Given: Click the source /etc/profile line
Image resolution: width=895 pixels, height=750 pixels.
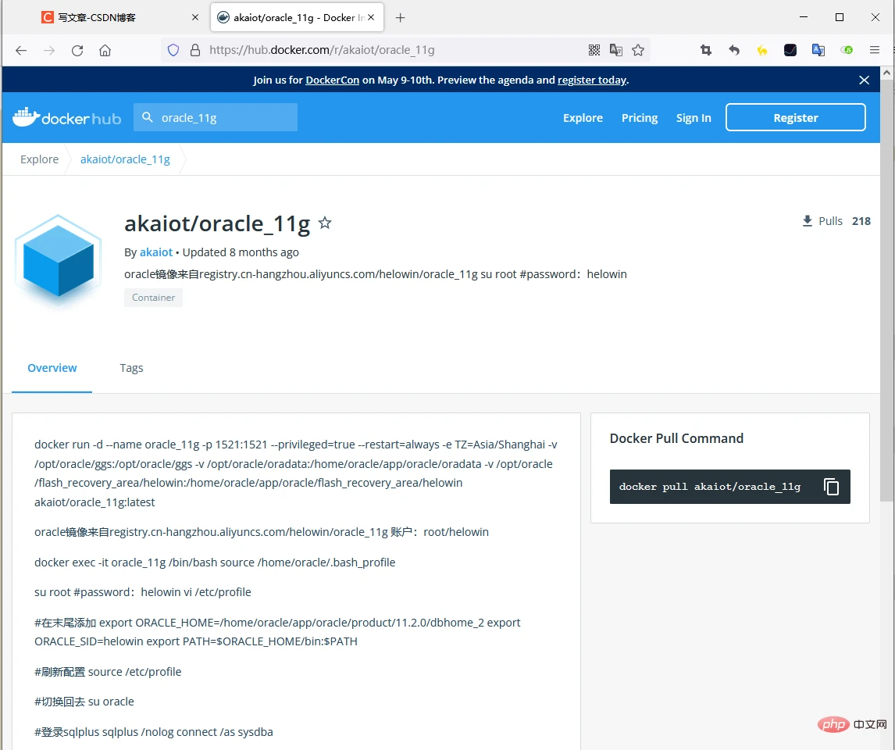Looking at the screenshot, I should [108, 672].
